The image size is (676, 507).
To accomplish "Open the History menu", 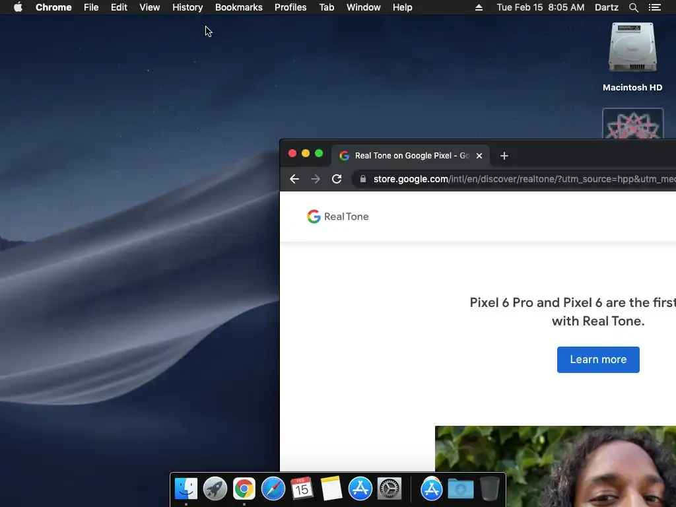I will [187, 7].
